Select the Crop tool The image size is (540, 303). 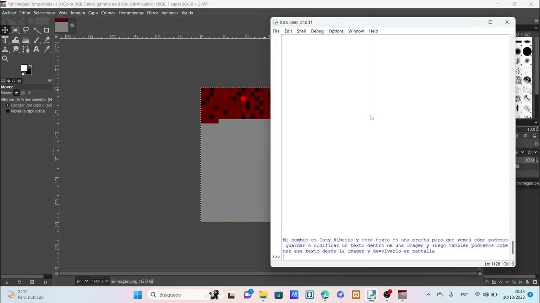tap(46, 30)
